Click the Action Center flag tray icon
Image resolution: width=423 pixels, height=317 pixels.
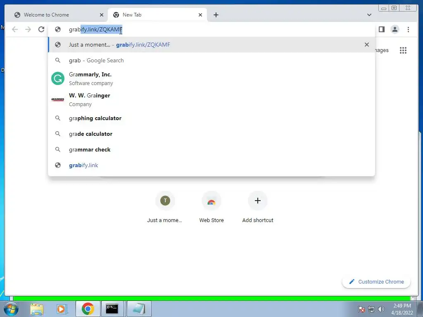tap(361, 309)
